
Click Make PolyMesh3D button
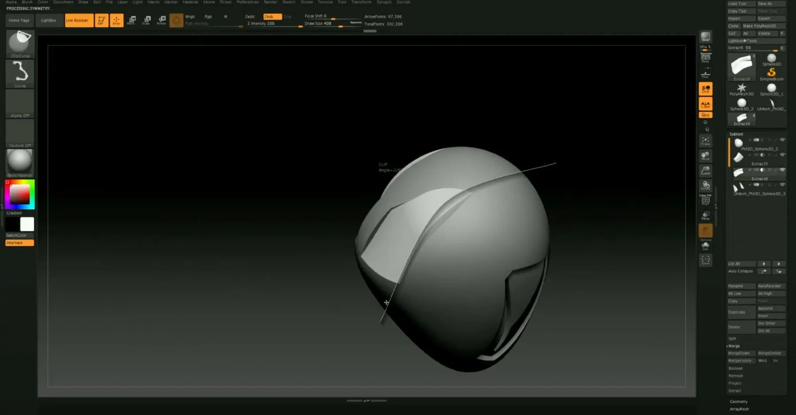tap(763, 26)
